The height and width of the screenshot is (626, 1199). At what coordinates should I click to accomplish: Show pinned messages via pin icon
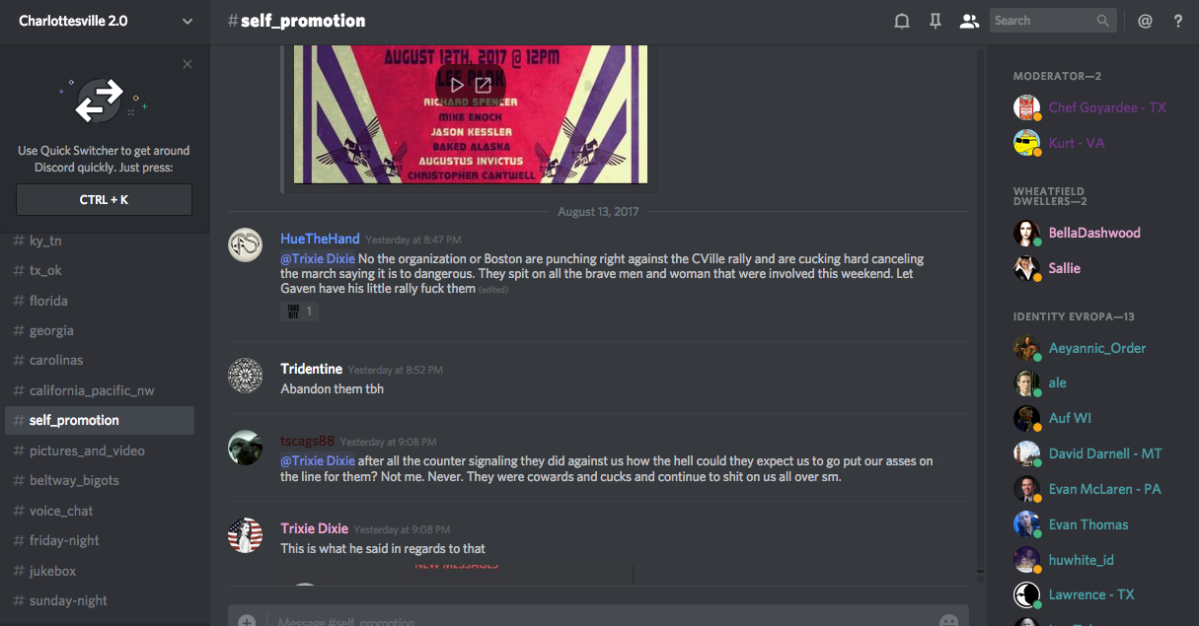click(x=936, y=21)
